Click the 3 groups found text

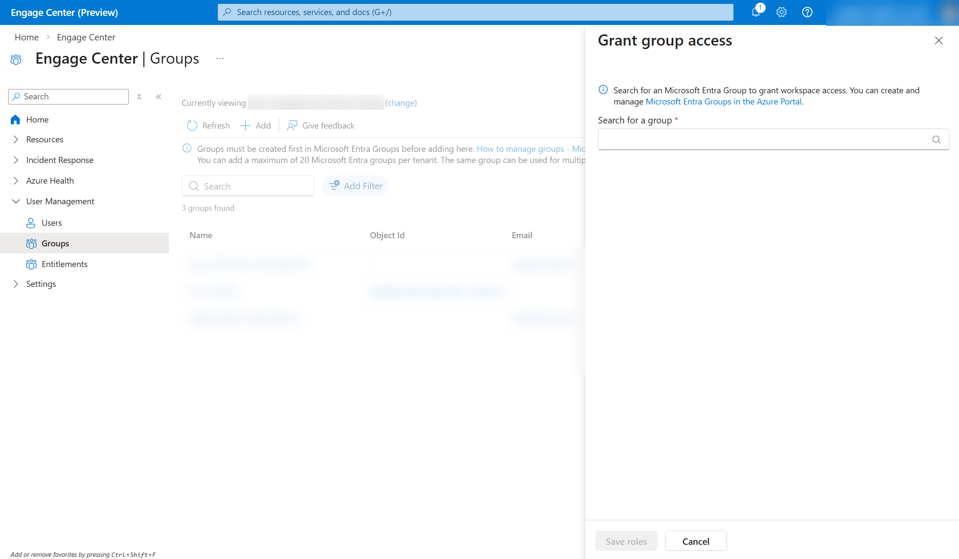click(208, 208)
